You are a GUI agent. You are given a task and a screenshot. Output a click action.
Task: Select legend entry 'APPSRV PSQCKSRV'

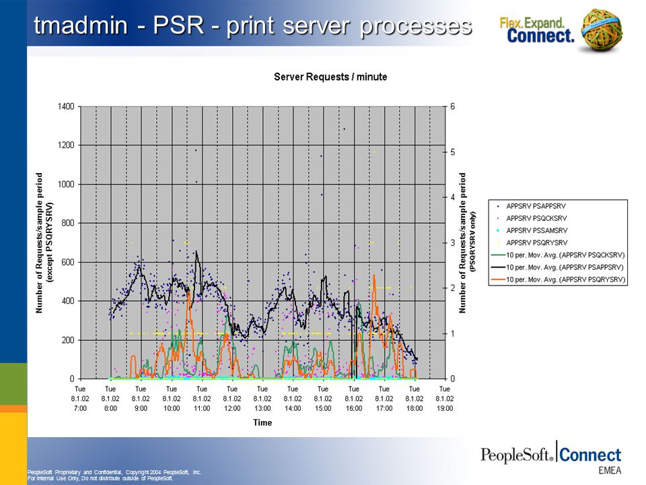pos(536,218)
